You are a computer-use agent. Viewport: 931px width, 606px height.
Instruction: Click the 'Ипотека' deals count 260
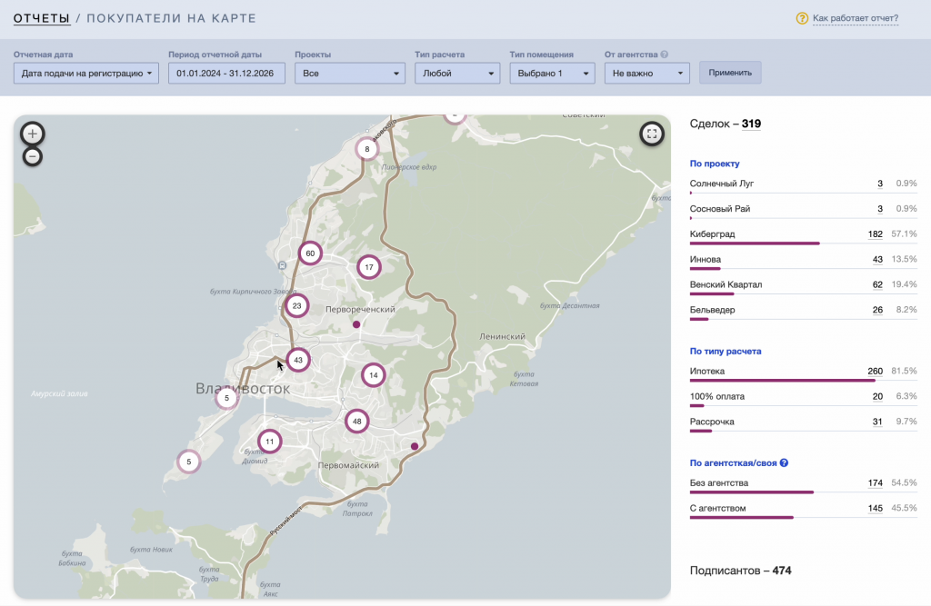pos(875,371)
